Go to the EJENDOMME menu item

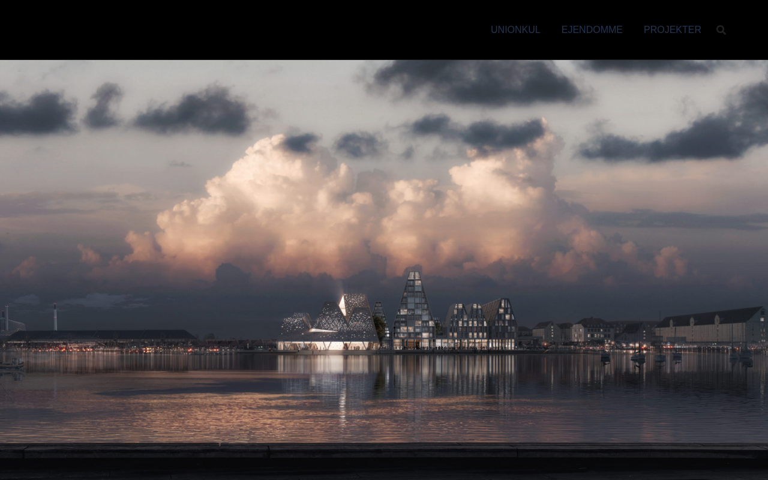[x=592, y=29]
